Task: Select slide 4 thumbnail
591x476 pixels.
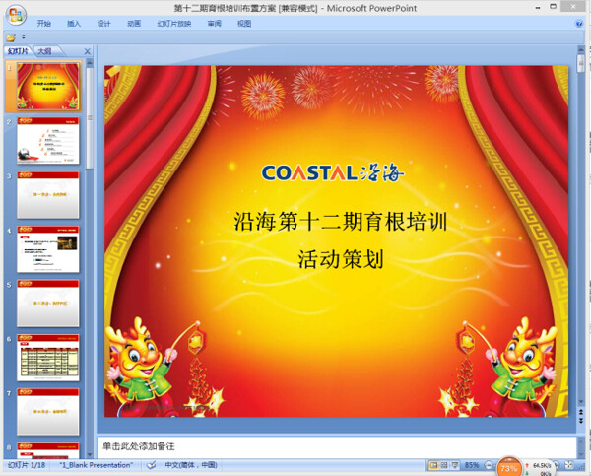Action: point(48,249)
